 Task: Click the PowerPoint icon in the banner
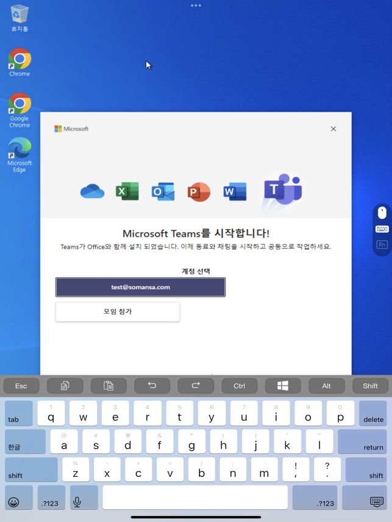(199, 192)
